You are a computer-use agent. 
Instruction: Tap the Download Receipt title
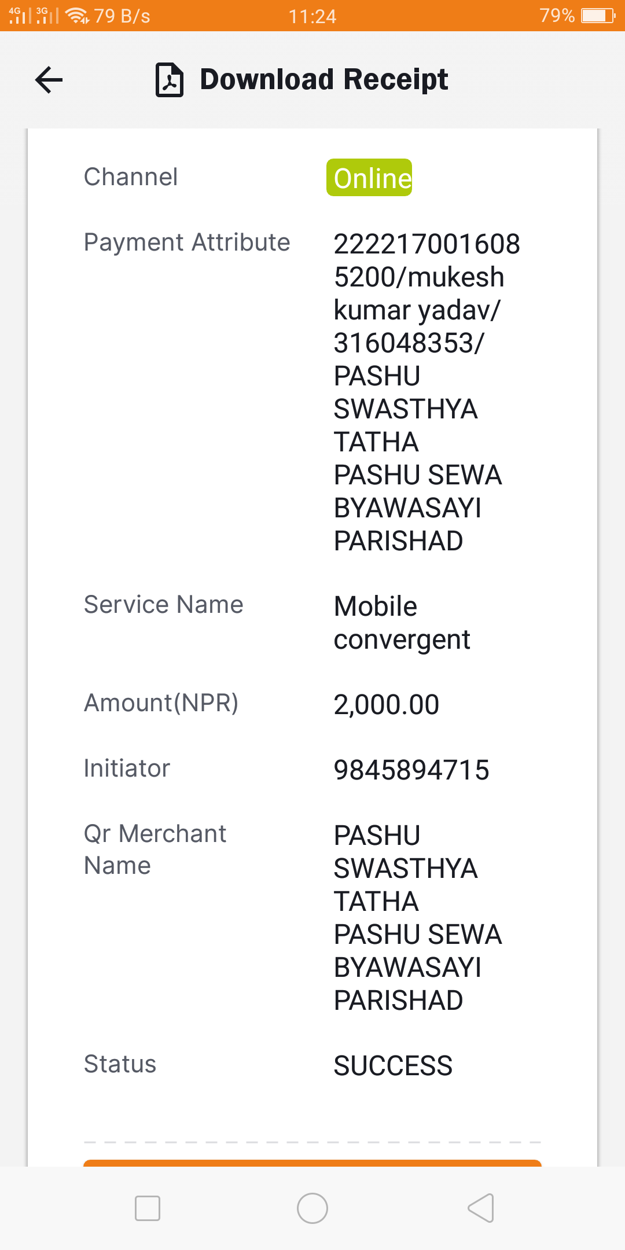(x=324, y=79)
